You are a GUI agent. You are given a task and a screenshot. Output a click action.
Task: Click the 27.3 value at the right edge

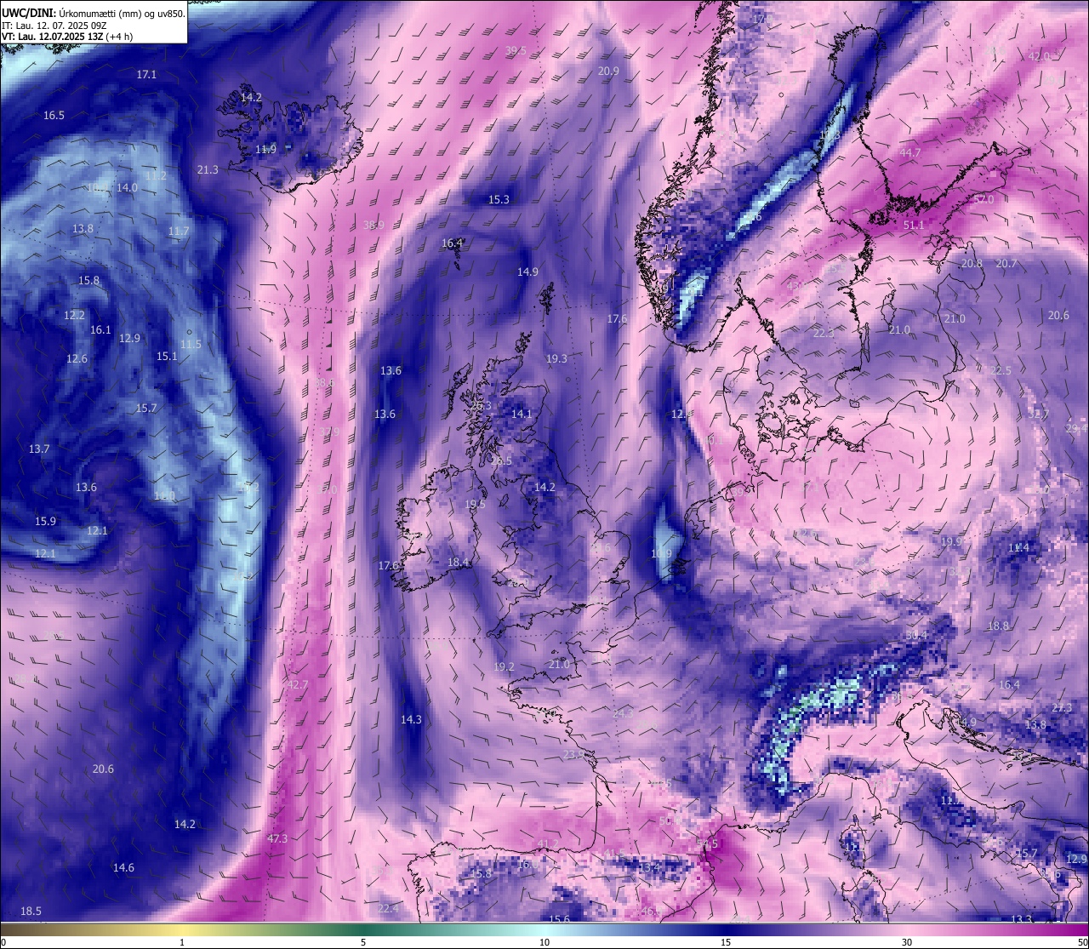tap(1062, 709)
